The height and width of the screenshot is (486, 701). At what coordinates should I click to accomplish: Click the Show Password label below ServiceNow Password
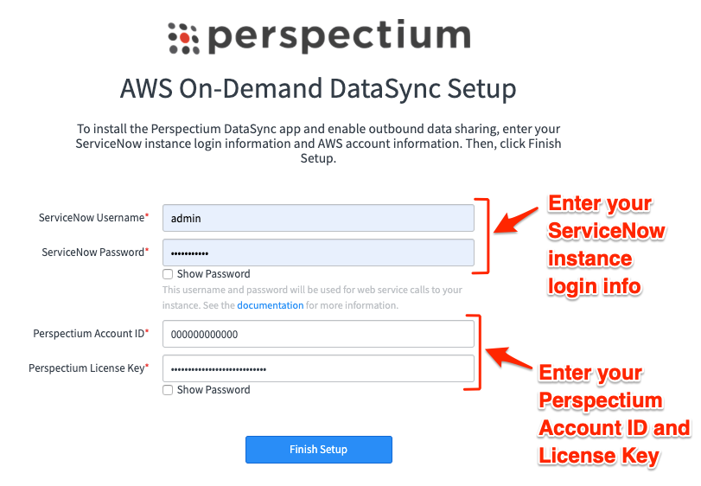[x=213, y=273]
